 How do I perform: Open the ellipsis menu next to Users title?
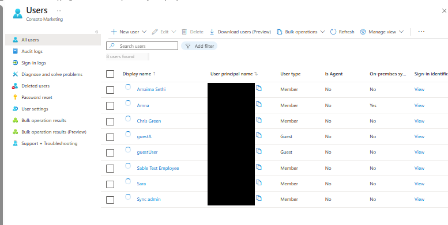pos(59,10)
